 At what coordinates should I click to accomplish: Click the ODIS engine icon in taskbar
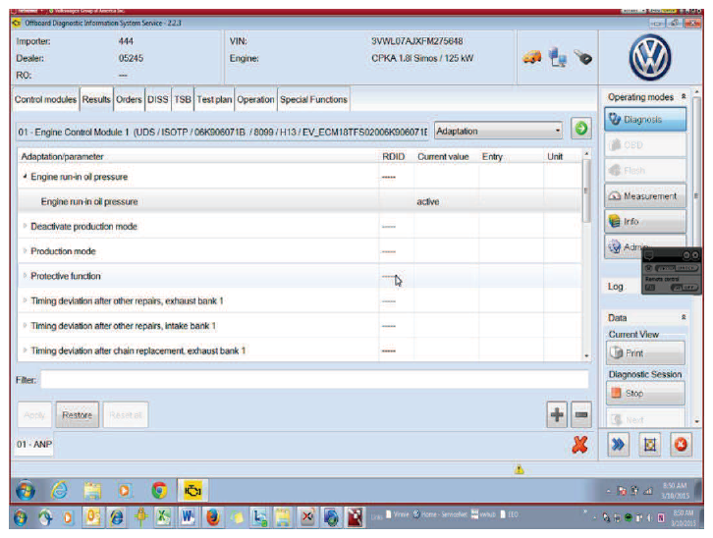192,491
